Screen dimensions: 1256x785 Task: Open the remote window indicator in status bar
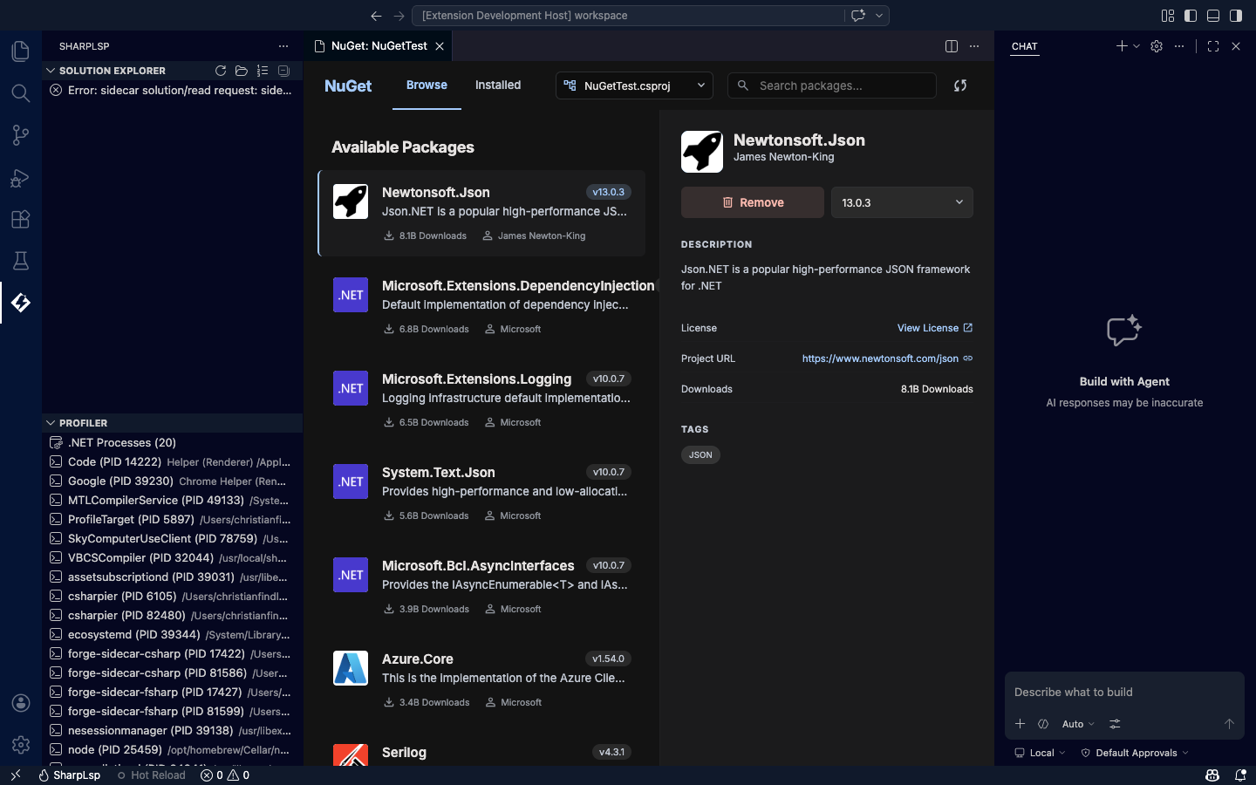click(x=15, y=775)
